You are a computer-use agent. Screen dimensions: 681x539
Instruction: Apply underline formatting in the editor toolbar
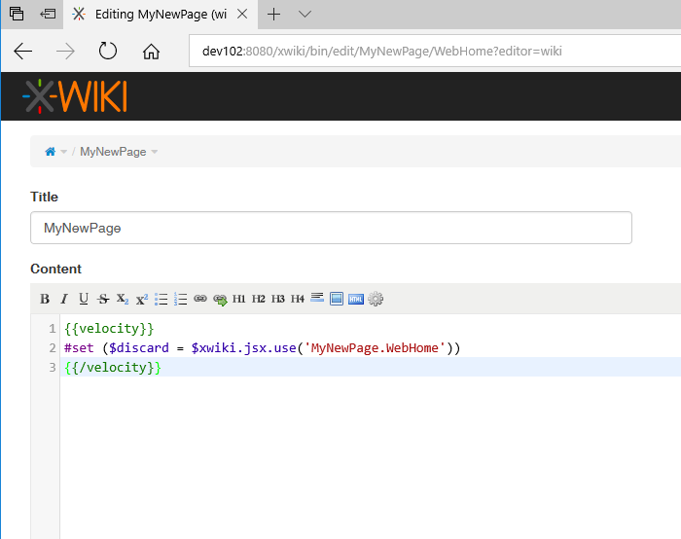[84, 299]
